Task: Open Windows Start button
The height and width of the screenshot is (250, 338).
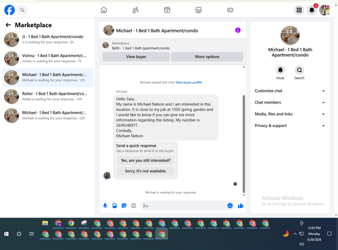Action: (x=6, y=234)
